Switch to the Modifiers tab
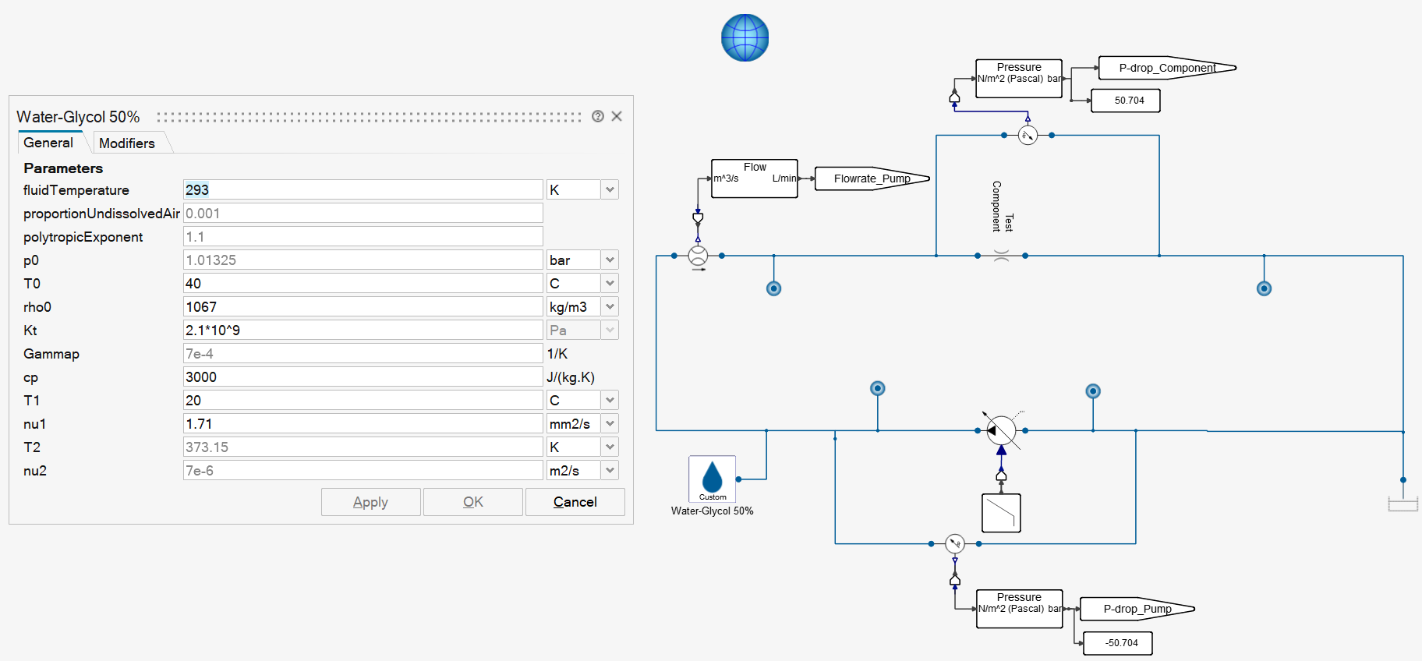The height and width of the screenshot is (661, 1422). coord(127,143)
